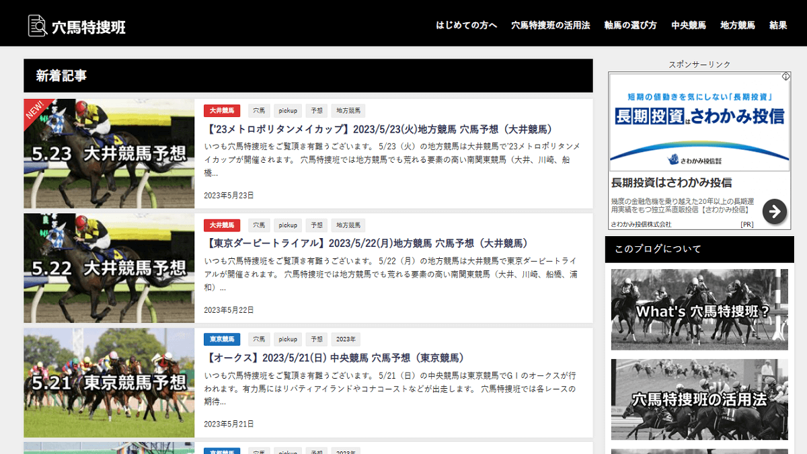The width and height of the screenshot is (807, 454).
Task: Select the 2023年 tag on the オークス article
Action: [346, 340]
